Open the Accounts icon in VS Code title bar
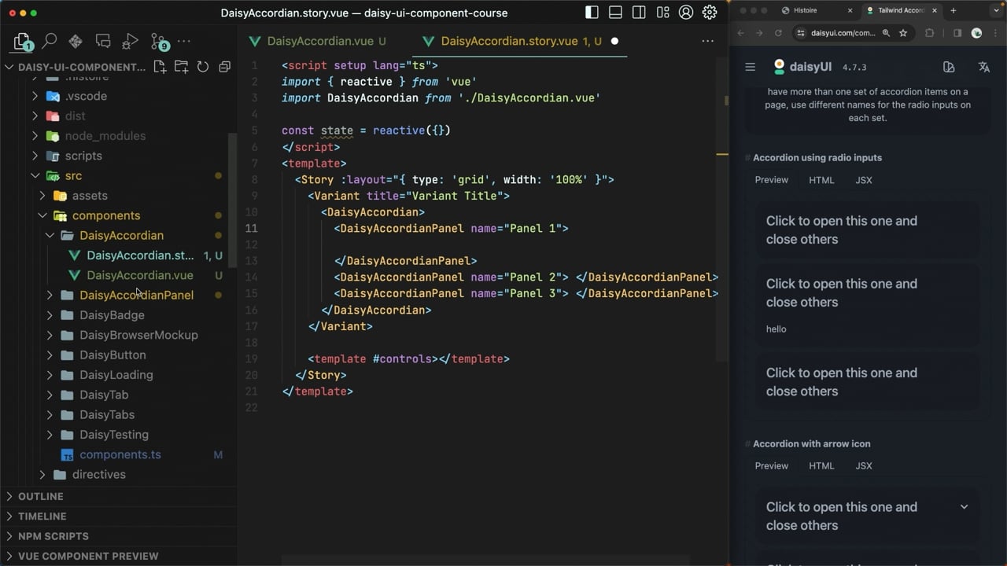 tap(686, 13)
